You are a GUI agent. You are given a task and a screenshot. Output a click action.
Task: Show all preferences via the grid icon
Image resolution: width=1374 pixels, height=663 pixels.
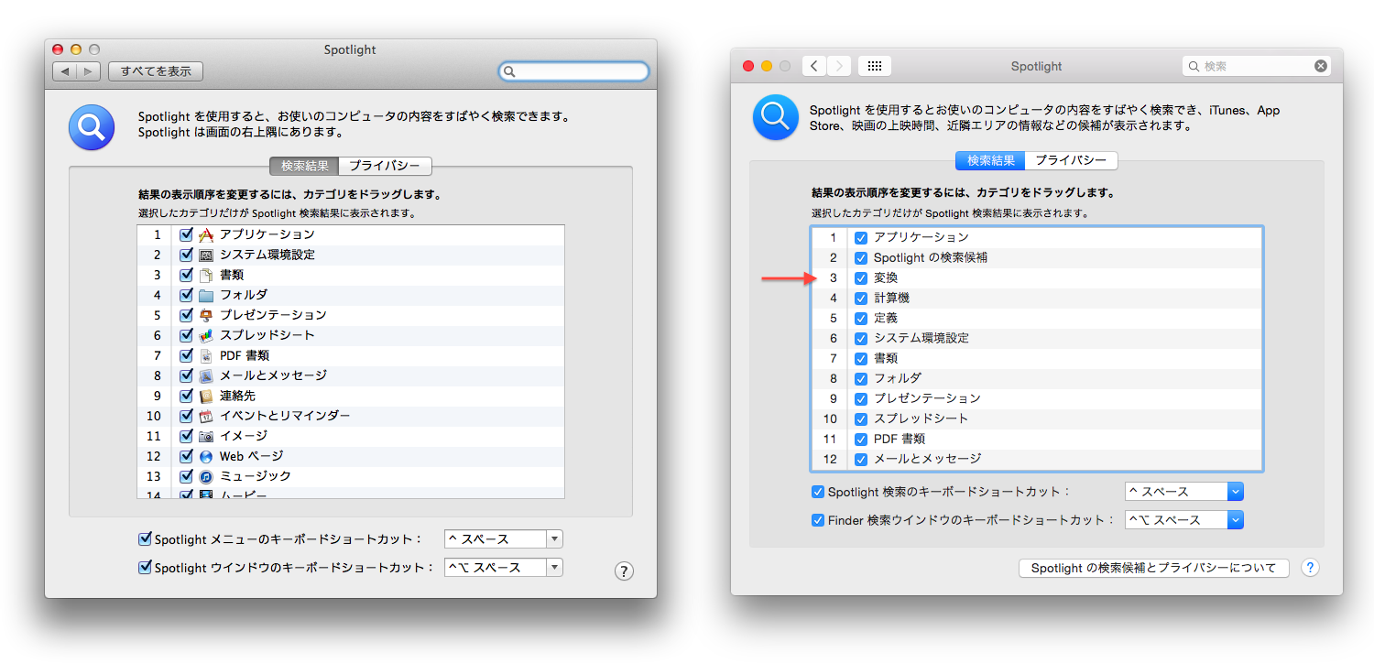875,66
